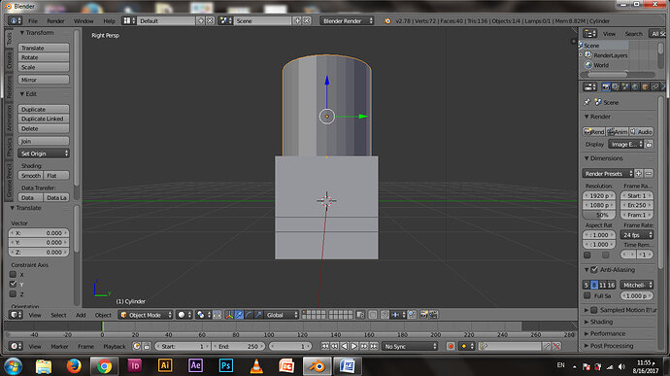
Task: Click the Photoshop icon in the taskbar
Action: (225, 365)
